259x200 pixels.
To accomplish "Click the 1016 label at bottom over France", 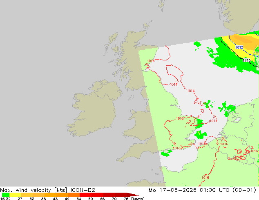I will 205,178.
